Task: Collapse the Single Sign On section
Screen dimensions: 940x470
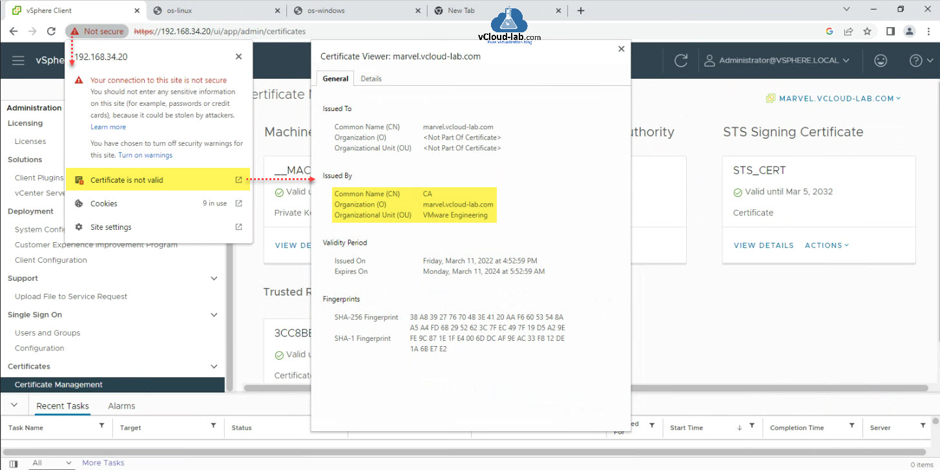Action: click(214, 315)
